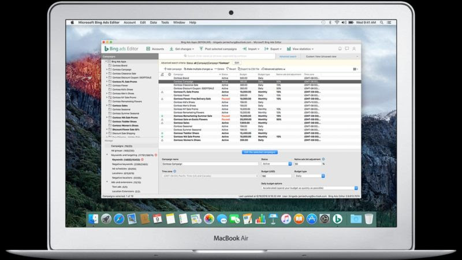Click the warning column header icon

[x=162, y=75]
